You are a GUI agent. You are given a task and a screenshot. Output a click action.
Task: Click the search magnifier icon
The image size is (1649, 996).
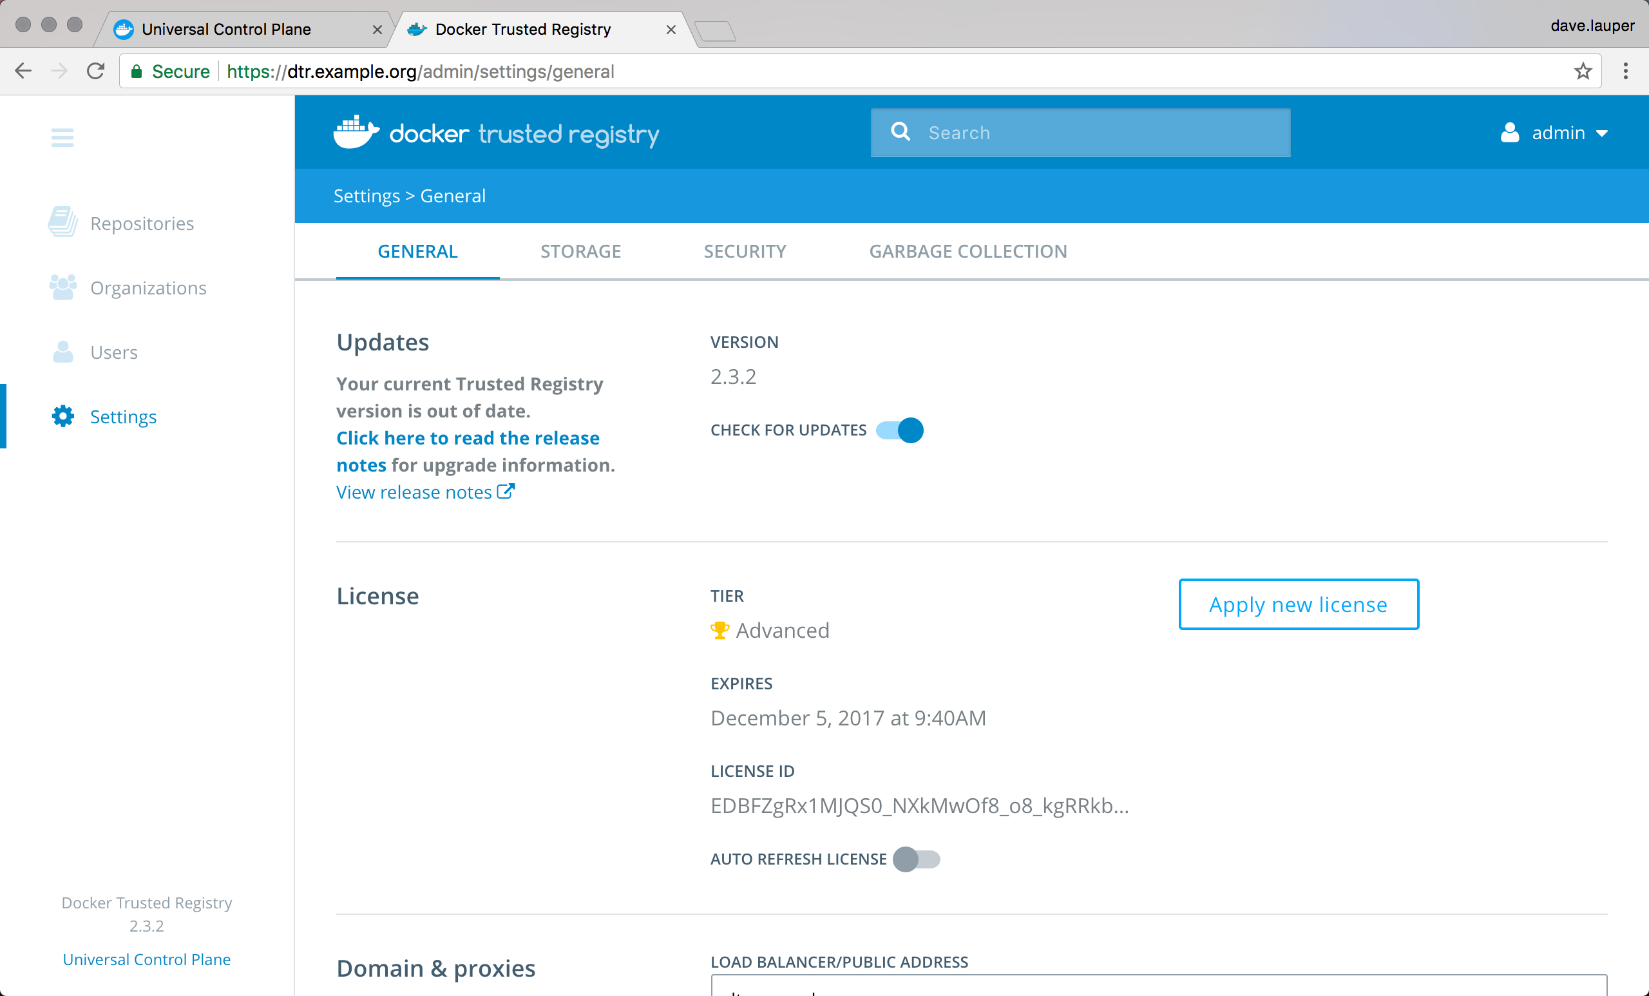(901, 132)
